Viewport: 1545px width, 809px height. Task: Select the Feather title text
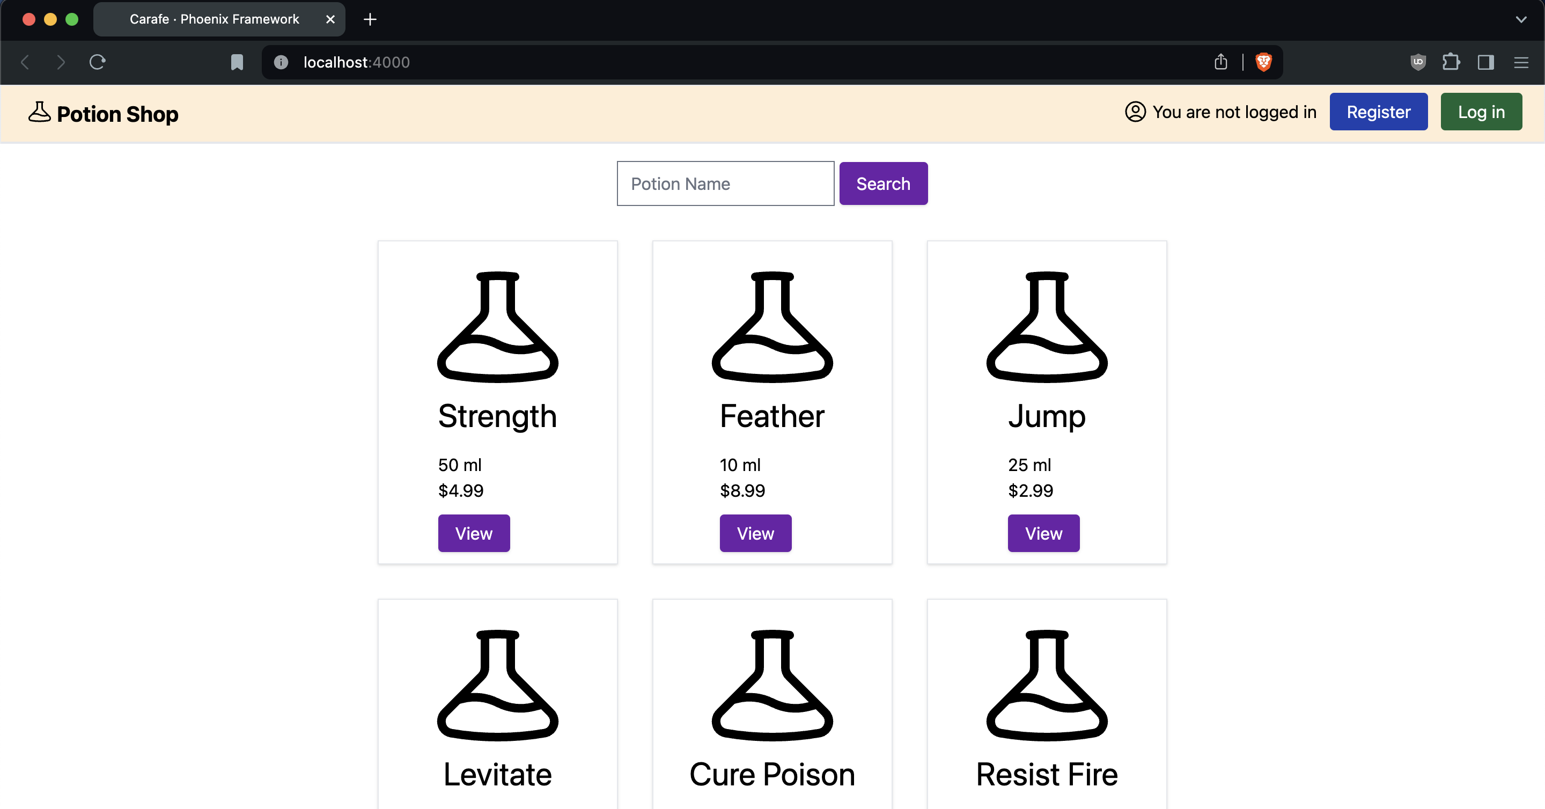(772, 416)
